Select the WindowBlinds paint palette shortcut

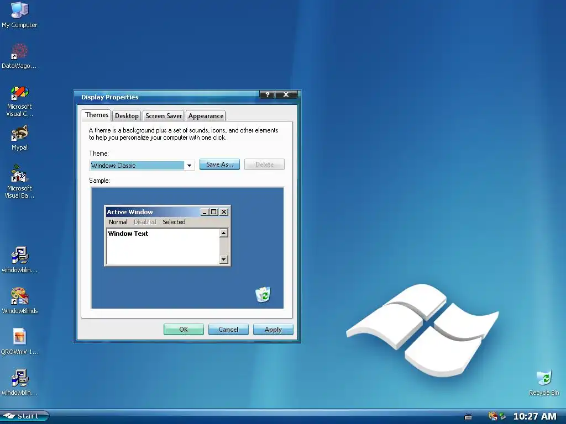pos(19,300)
